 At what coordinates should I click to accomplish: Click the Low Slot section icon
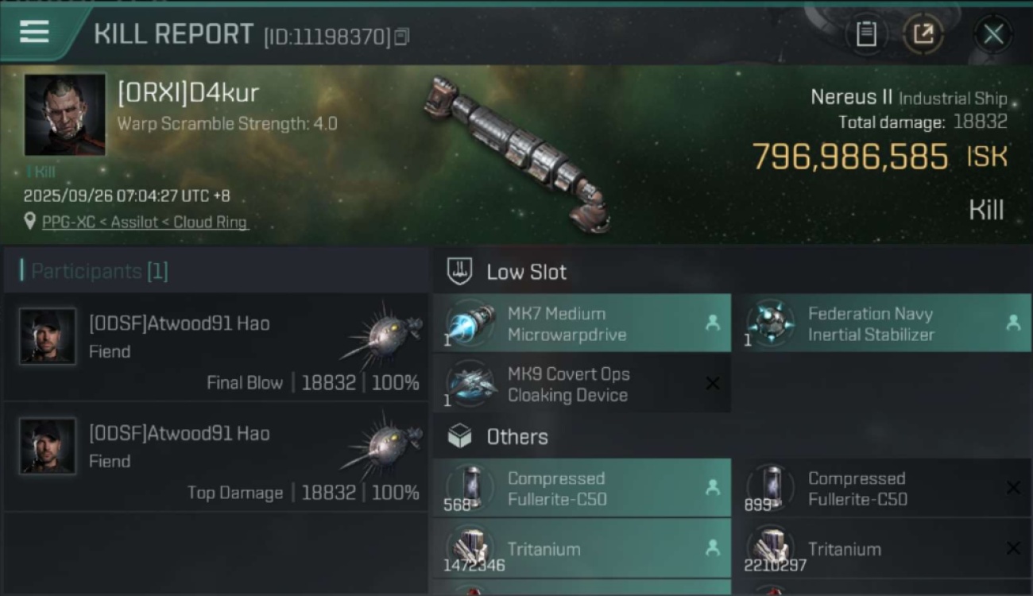point(459,272)
